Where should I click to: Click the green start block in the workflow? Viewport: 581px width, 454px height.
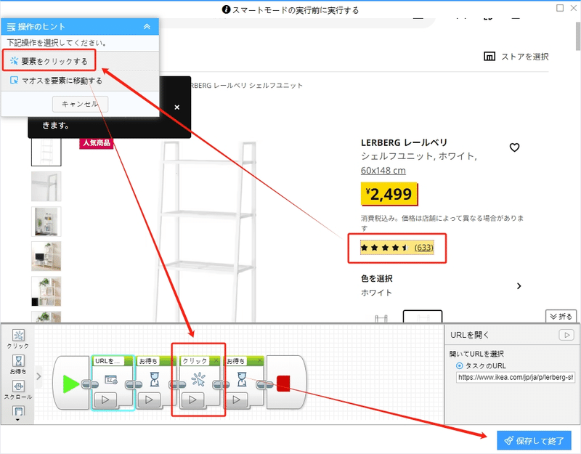(x=70, y=384)
